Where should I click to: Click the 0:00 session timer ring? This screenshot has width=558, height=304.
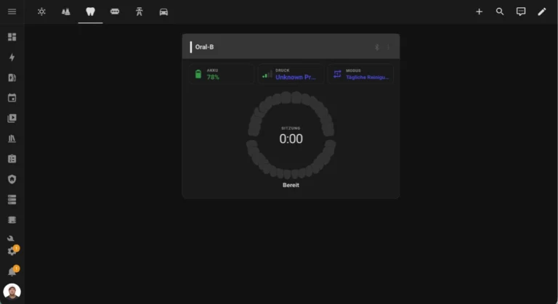[291, 138]
